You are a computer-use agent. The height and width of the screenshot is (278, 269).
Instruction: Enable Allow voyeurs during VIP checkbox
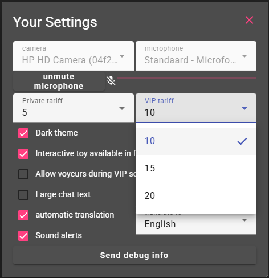pos(23,174)
